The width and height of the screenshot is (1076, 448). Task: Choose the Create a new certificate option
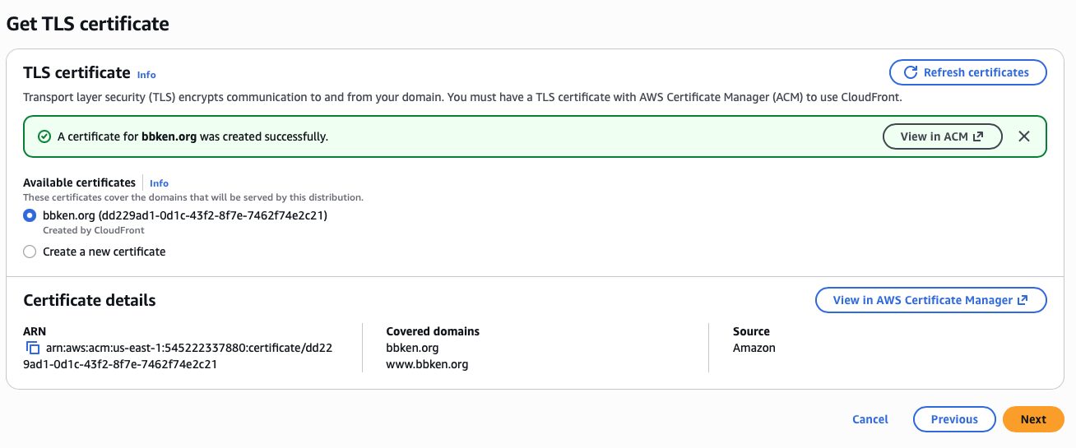tap(30, 252)
